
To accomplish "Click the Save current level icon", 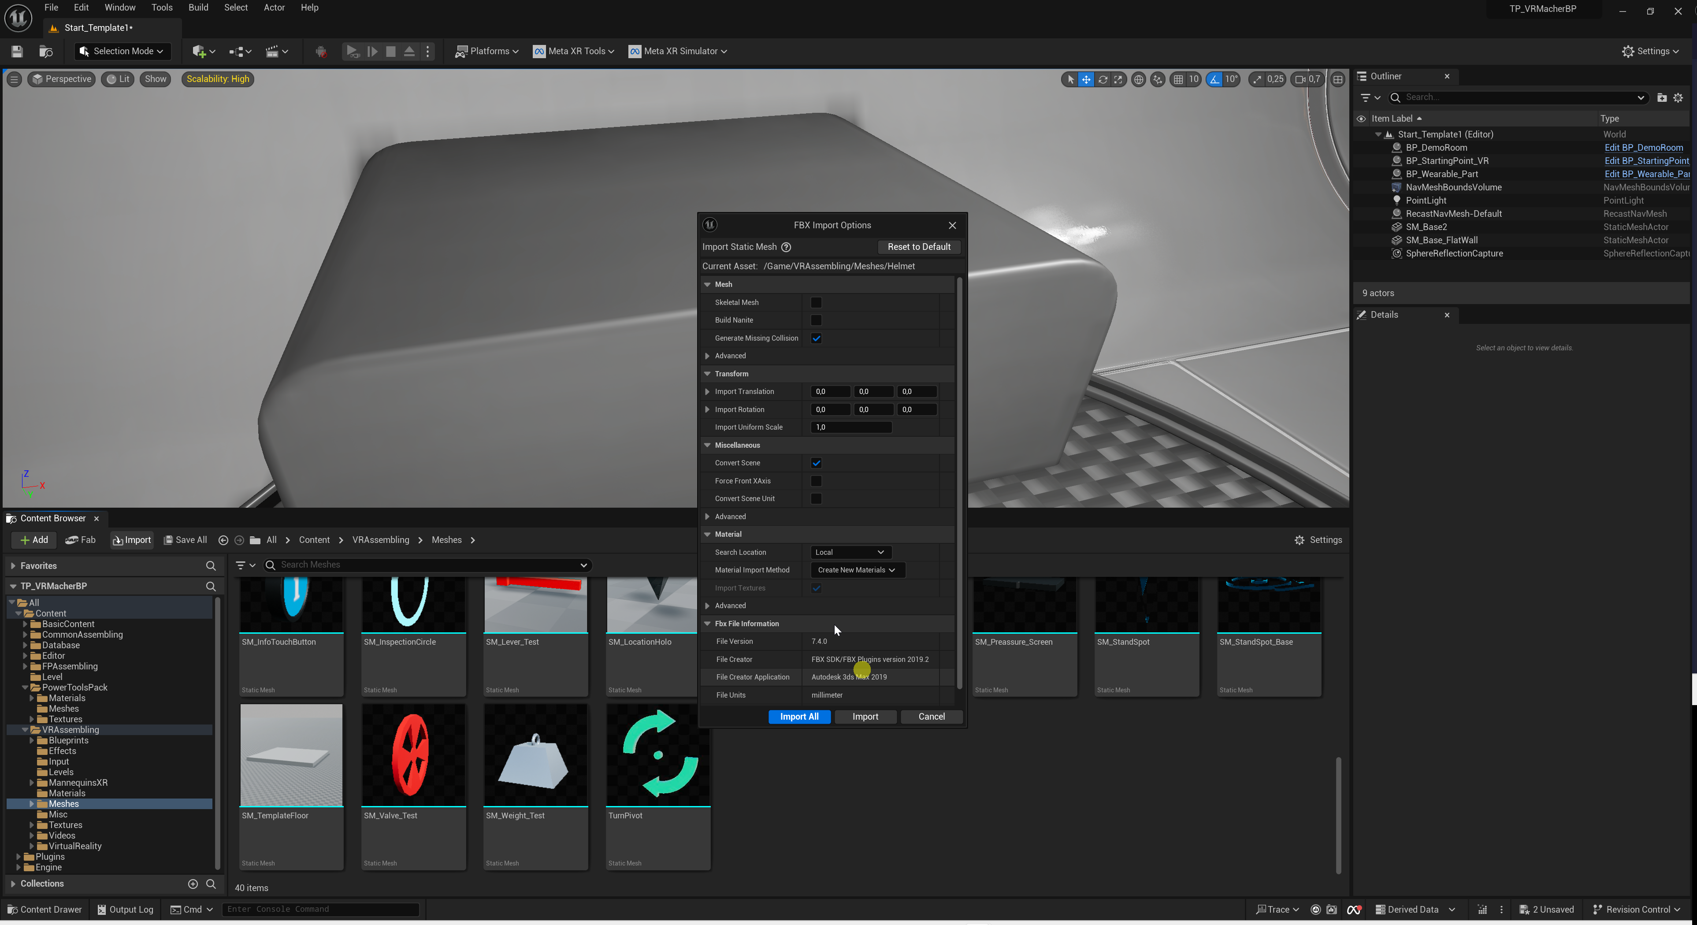I will click(x=17, y=52).
